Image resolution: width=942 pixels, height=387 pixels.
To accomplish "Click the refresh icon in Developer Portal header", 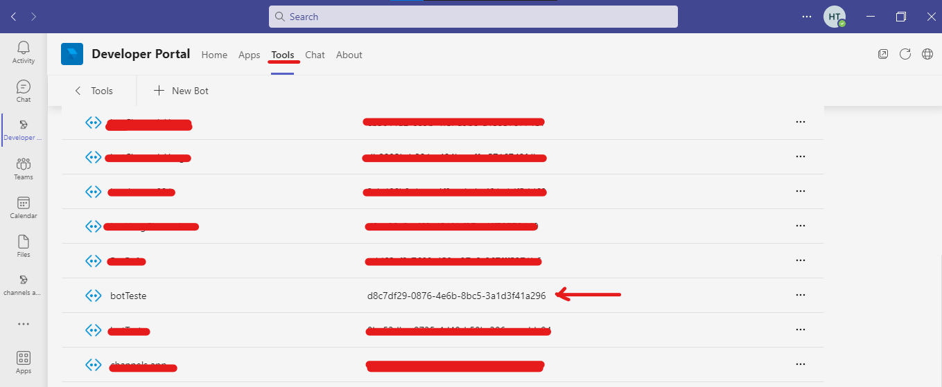I will point(905,54).
